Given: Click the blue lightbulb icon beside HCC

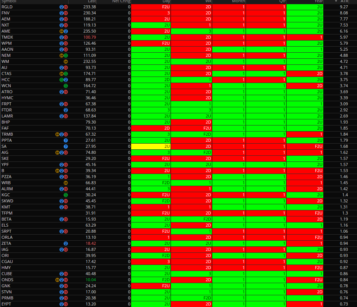Looking at the screenshot, I should tap(66, 80).
